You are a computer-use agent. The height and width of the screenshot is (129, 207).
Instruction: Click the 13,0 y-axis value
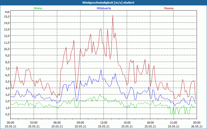7,29
